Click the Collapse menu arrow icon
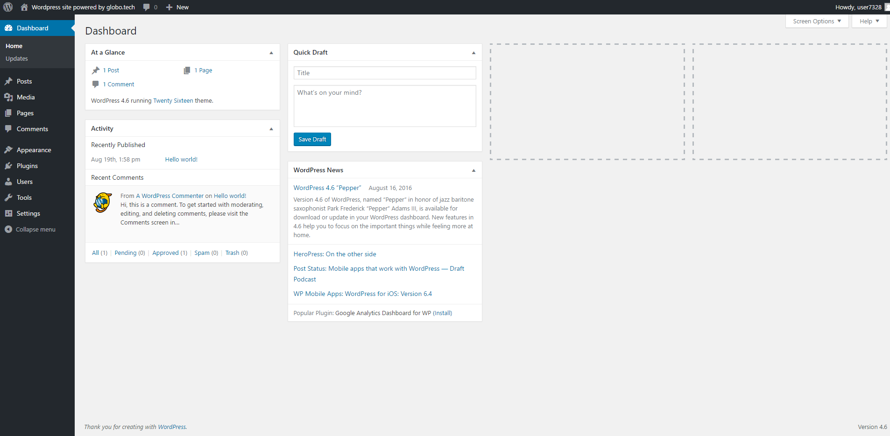The width and height of the screenshot is (890, 436). pos(8,229)
